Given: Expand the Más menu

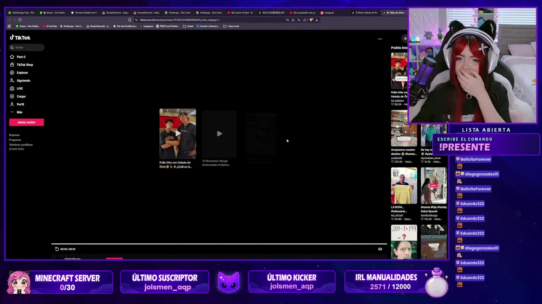Looking at the screenshot, I should 17,112.
